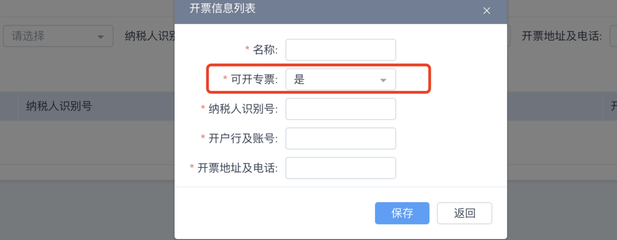Click the 开票地址及电话 filter label at top right
Image resolution: width=617 pixels, height=240 pixels.
[561, 36]
